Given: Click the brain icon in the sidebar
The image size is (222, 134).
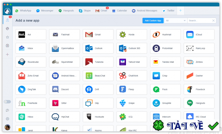Looking at the screenshot, I should click(7, 46).
